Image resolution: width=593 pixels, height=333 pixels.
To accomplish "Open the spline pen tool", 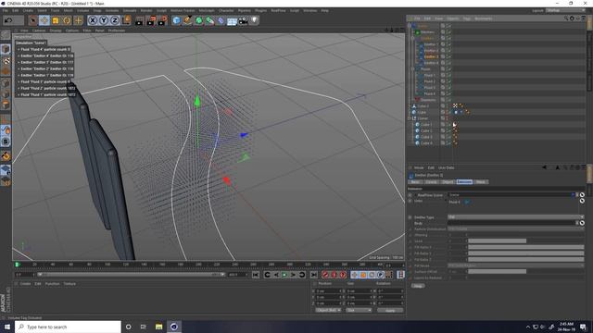I will tap(187, 20).
